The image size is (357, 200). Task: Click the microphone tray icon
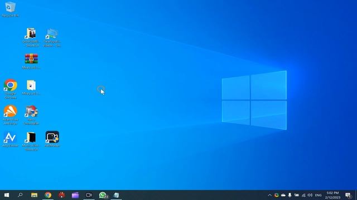pyautogui.click(x=290, y=195)
